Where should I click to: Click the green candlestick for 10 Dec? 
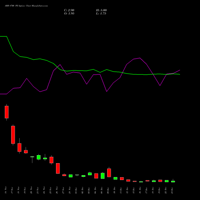coord(116,178)
